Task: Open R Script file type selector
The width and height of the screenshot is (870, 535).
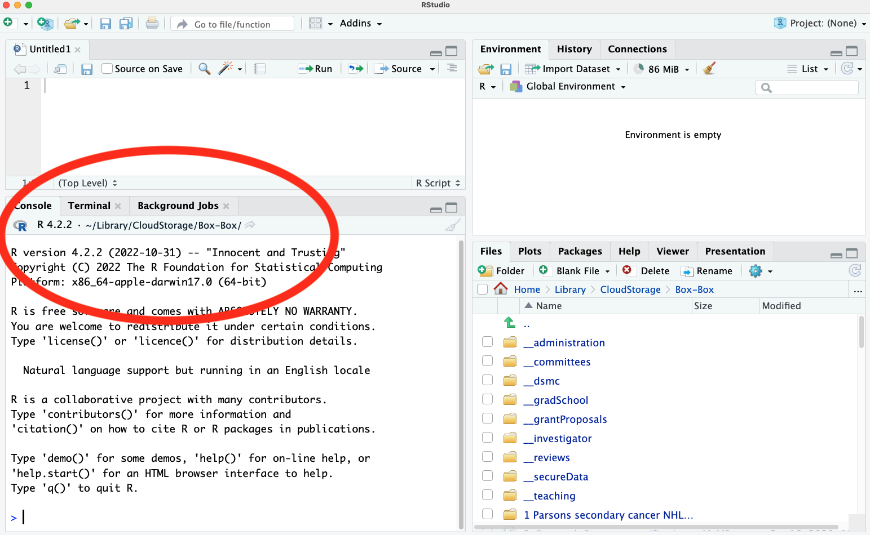Action: pyautogui.click(x=438, y=183)
